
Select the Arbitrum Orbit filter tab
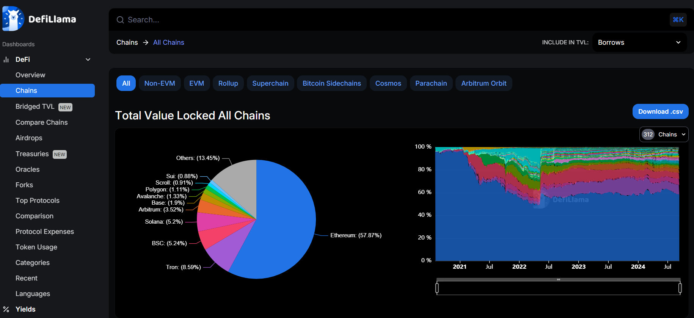tap(484, 83)
